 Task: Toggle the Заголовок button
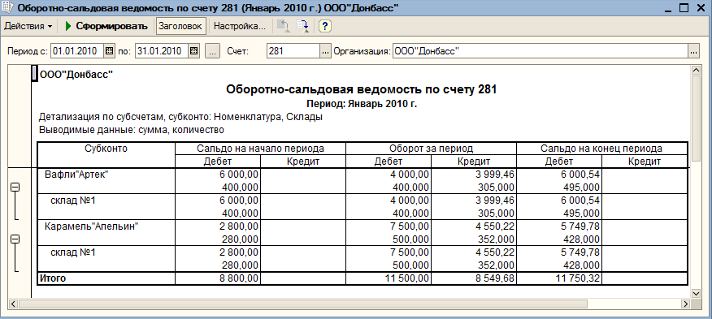tap(181, 26)
